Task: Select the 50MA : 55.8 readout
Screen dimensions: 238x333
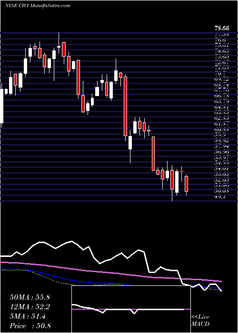Action: click(x=30, y=297)
